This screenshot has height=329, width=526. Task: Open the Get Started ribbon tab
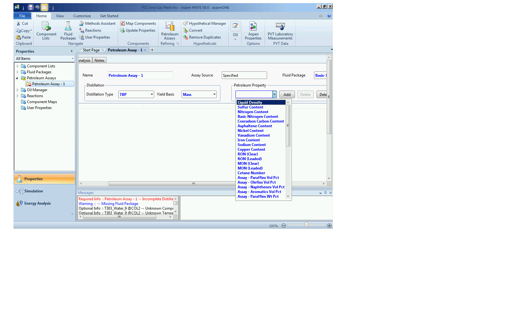click(x=109, y=16)
